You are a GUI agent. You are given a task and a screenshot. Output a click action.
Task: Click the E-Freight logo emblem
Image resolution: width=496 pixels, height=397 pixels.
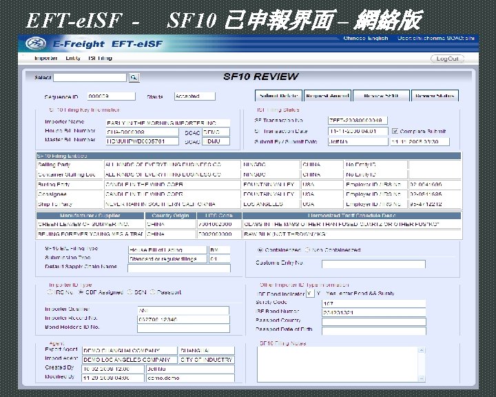coord(36,43)
